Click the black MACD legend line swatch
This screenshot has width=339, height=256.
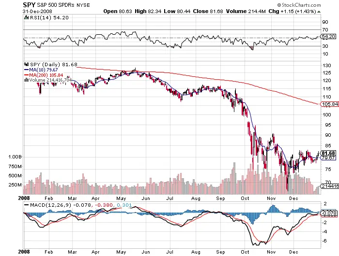(26, 205)
